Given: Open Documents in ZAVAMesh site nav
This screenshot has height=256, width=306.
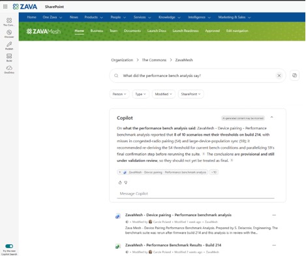Looking at the screenshot, I should (132, 31).
